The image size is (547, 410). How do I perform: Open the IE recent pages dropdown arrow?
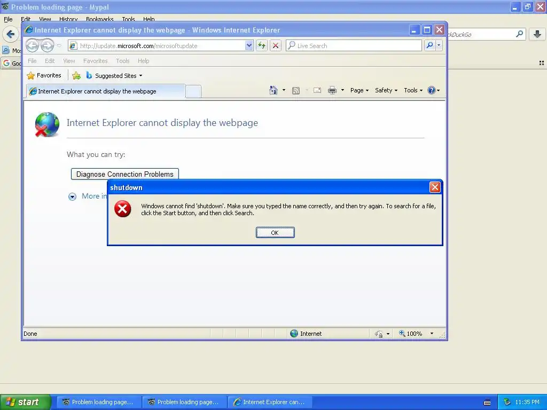pyautogui.click(x=59, y=46)
